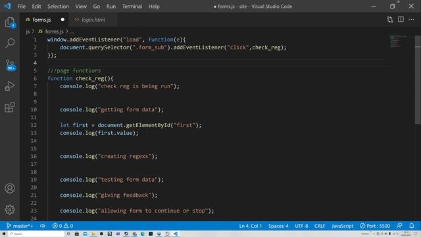Click the forms.js breadcrumb
The height and width of the screenshot is (237, 421).
[x=51, y=32]
